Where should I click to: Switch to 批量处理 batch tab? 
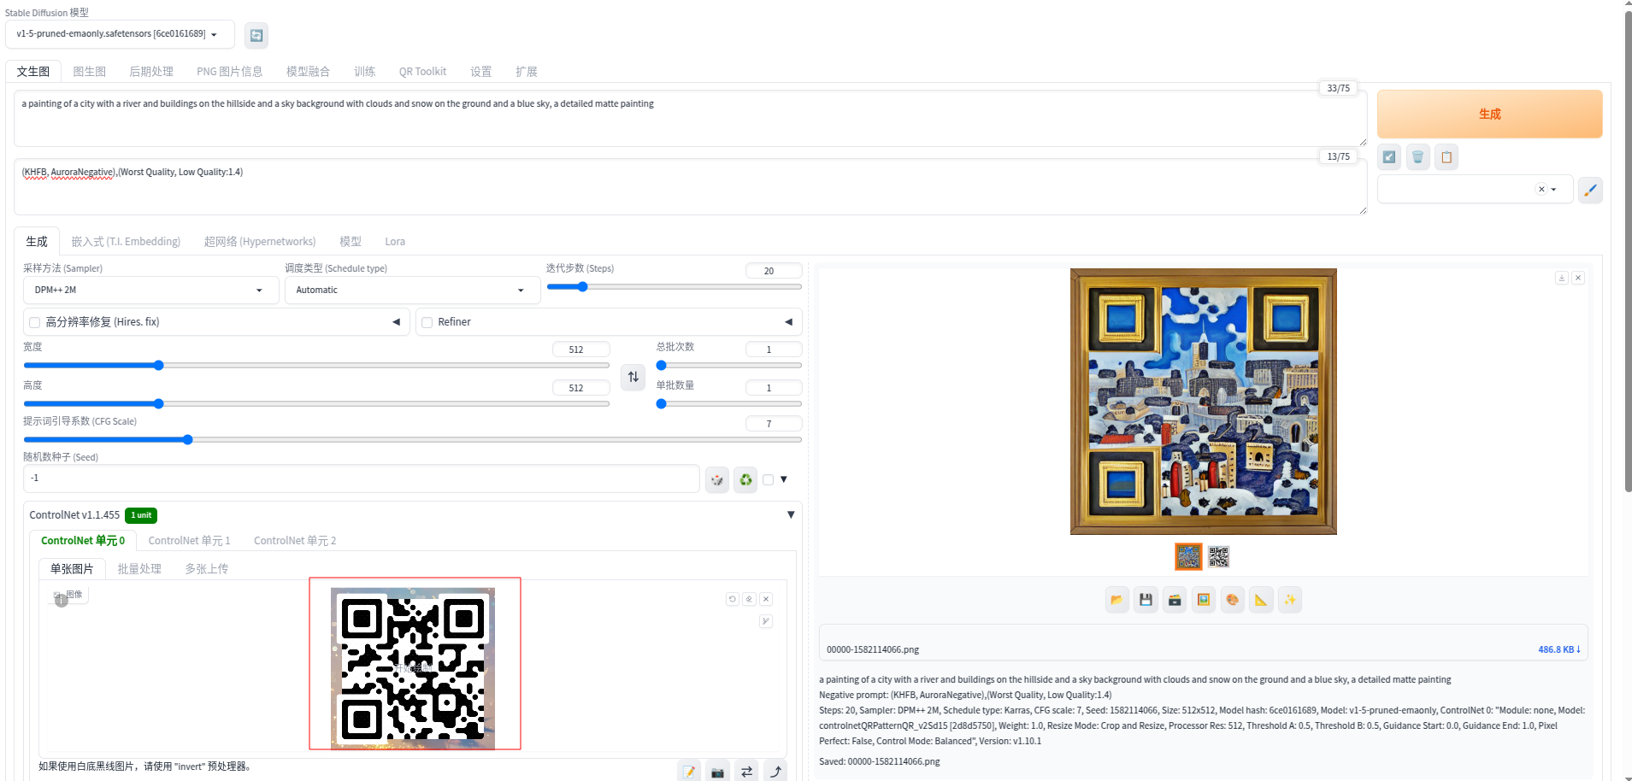click(139, 569)
